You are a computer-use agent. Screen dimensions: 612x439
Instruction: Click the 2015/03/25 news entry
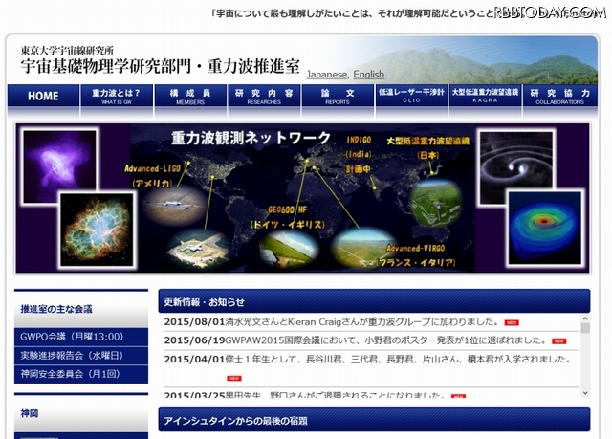click(x=304, y=394)
